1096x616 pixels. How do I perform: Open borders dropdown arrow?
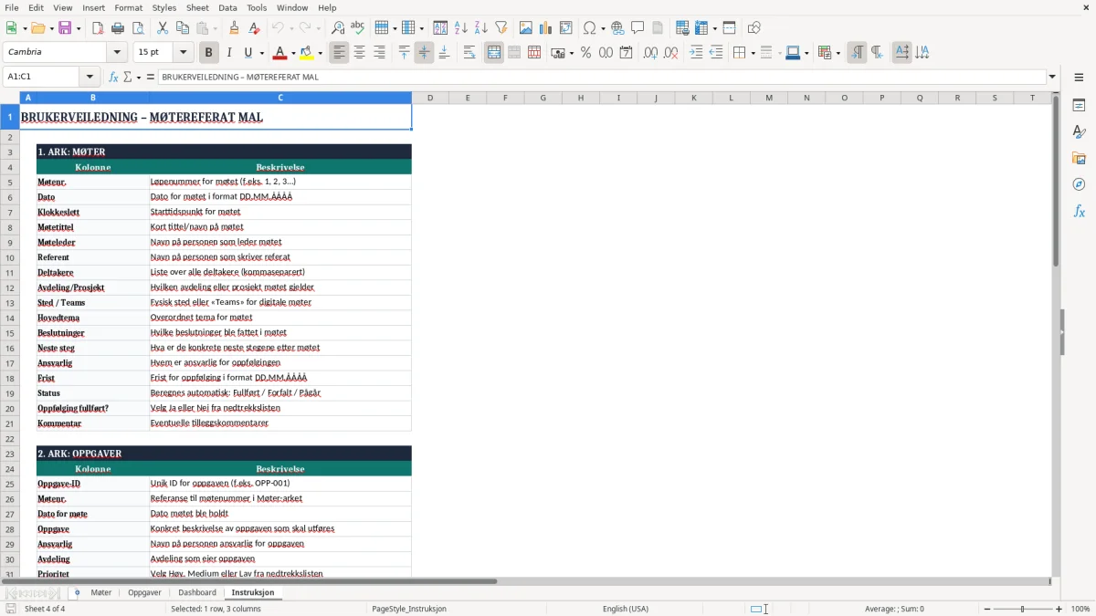point(752,53)
